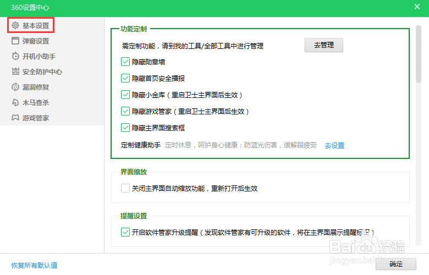Image resolution: width=429 pixels, height=275 pixels.
Task: Click the window icon beside 弹窗设置
Action: [x=15, y=41]
